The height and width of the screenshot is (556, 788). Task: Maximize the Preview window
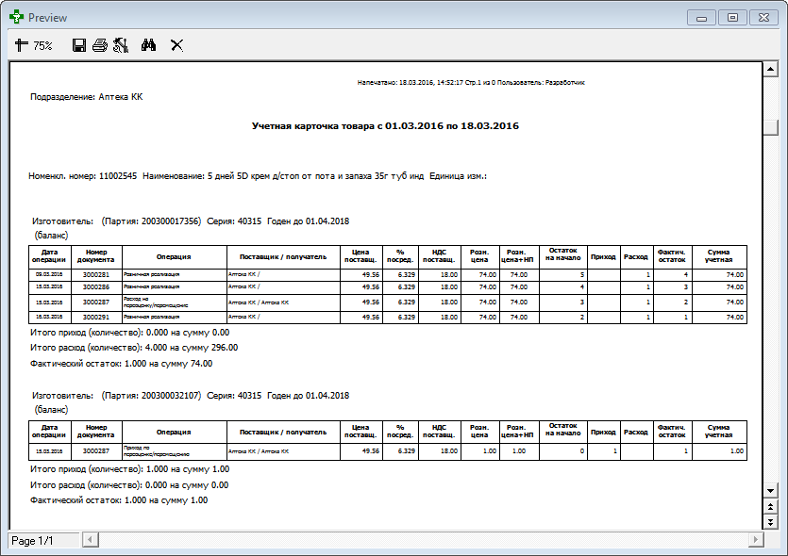731,17
